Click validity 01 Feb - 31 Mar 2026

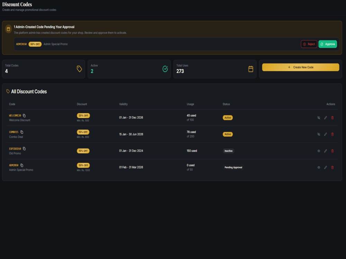(x=131, y=167)
